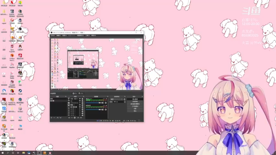Select the Apex Legends desktop shortcut

tap(12, 48)
